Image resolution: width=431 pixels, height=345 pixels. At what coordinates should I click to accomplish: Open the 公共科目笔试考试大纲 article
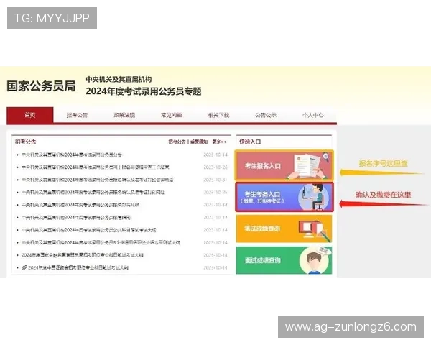[x=89, y=230]
